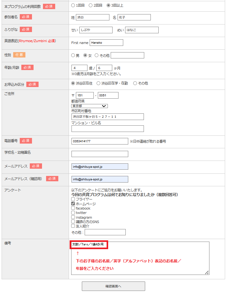The height and width of the screenshot is (295, 227).
Task: Select the 2回目 usage count radio button
Action: tap(91, 5)
